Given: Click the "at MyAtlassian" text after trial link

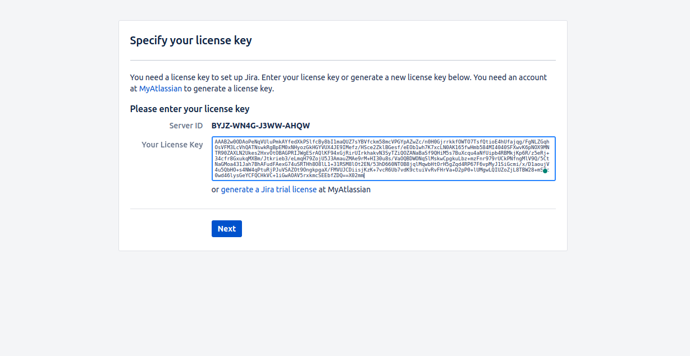Looking at the screenshot, I should pos(345,189).
